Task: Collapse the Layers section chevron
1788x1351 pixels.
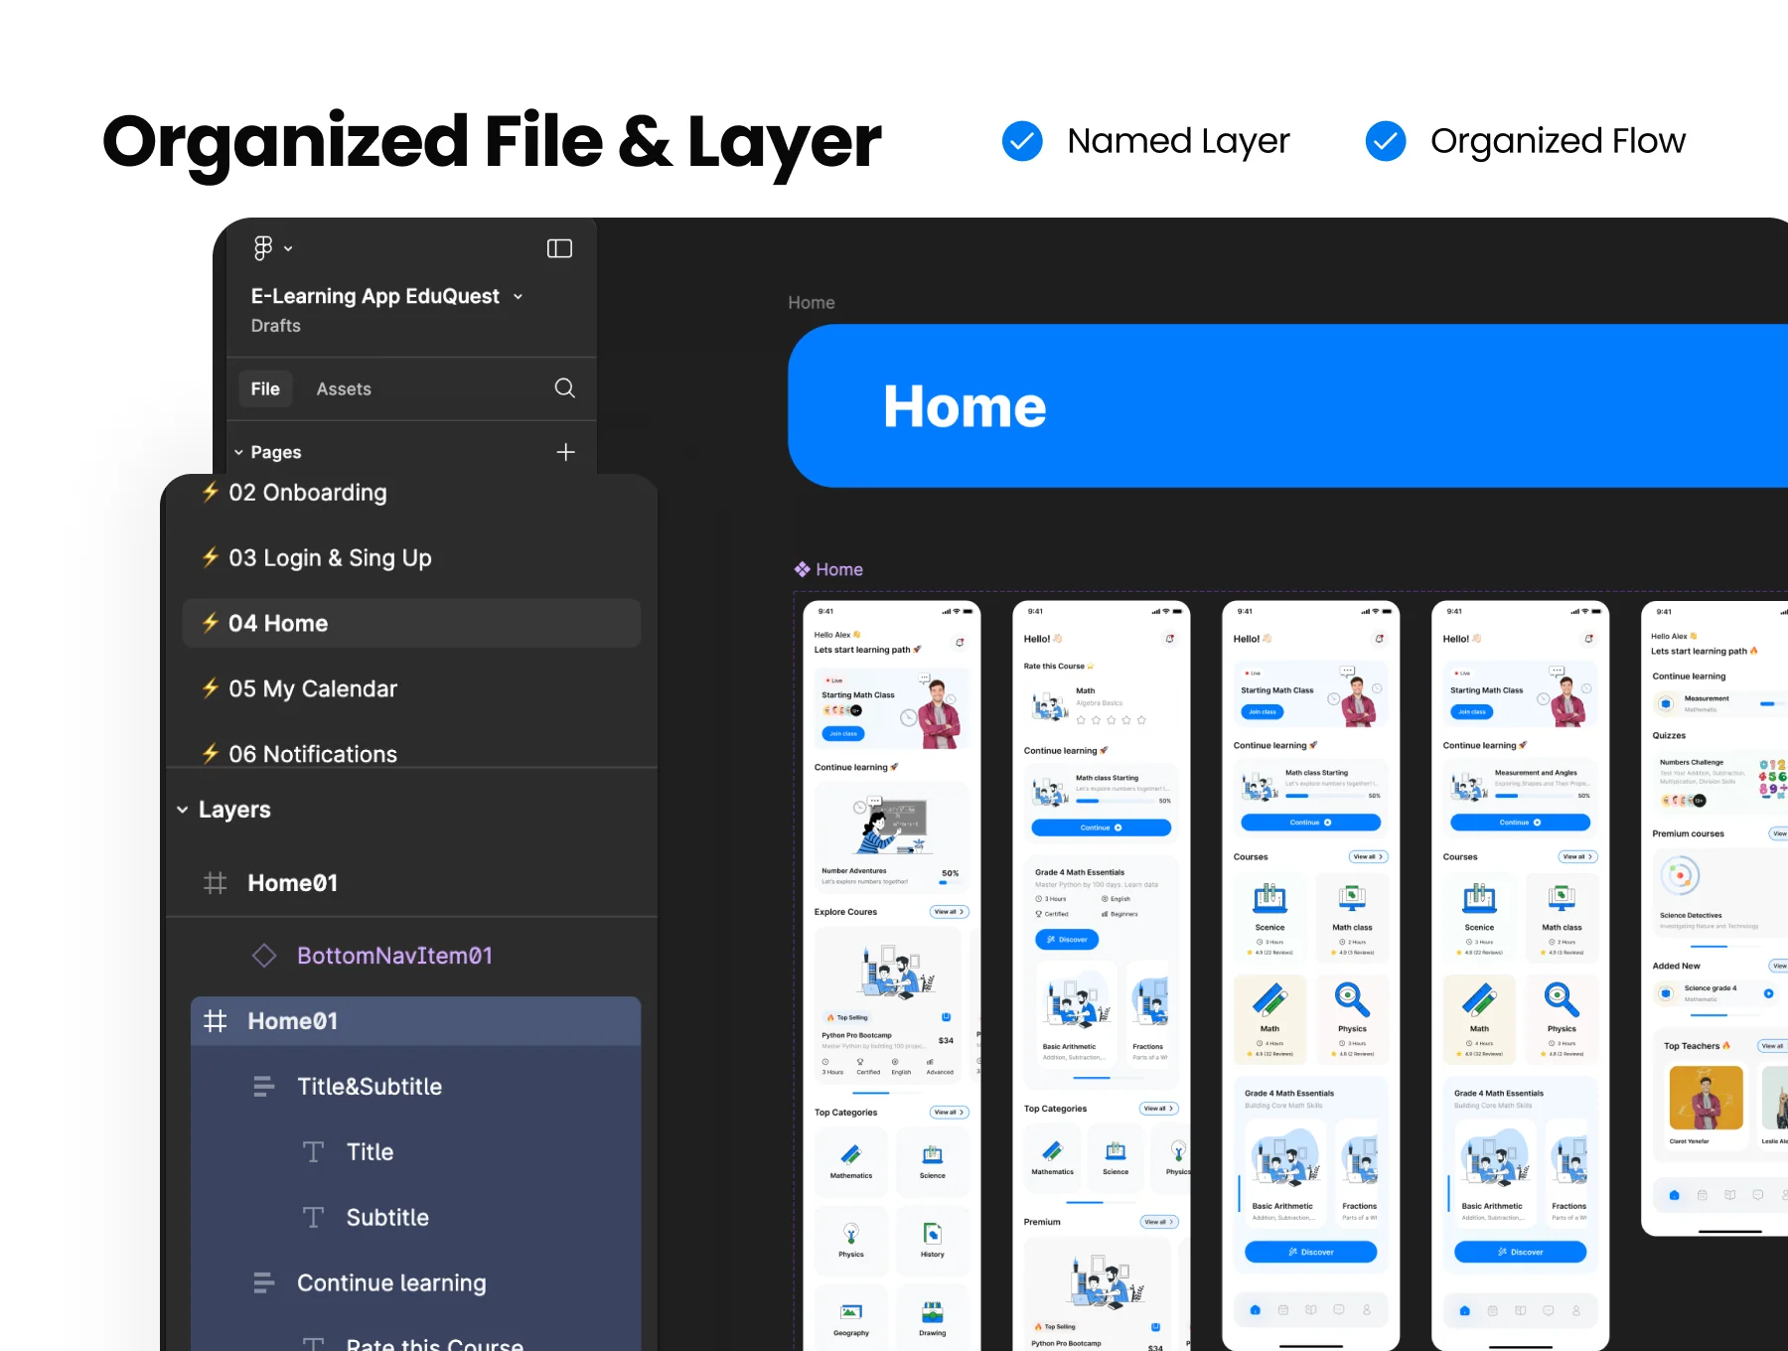Action: coord(183,810)
